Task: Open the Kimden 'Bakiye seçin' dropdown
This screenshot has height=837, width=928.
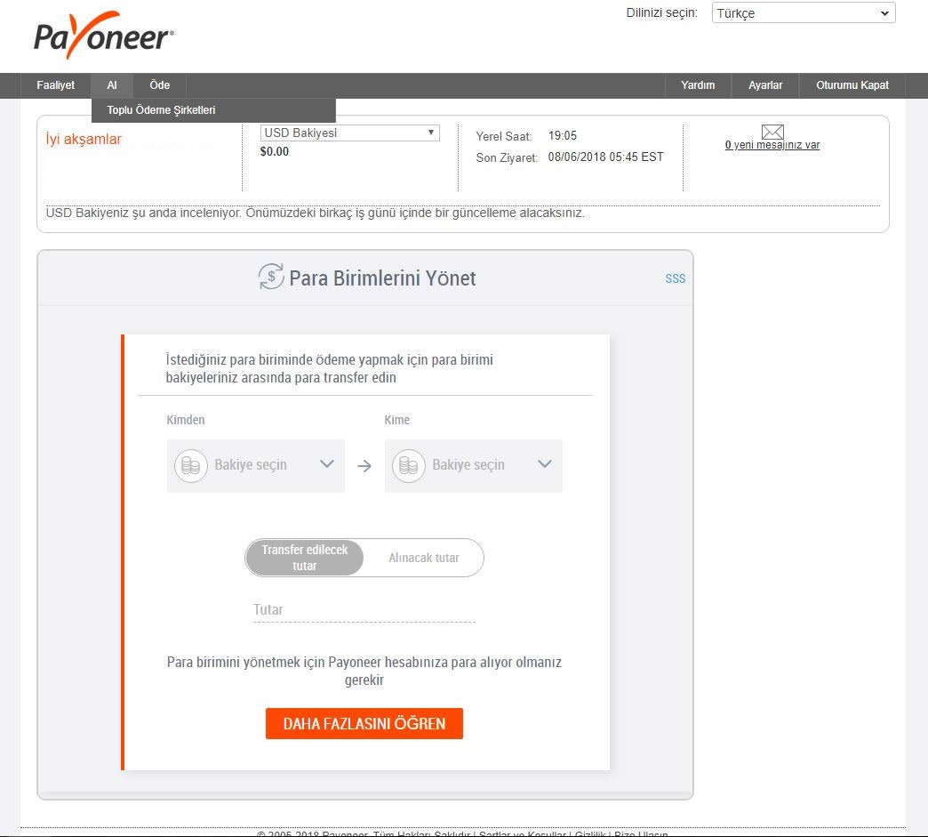Action: [x=256, y=465]
